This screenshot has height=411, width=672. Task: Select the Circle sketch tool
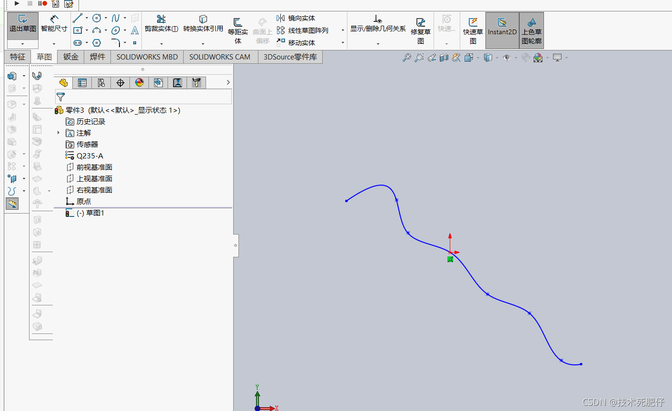click(x=97, y=18)
